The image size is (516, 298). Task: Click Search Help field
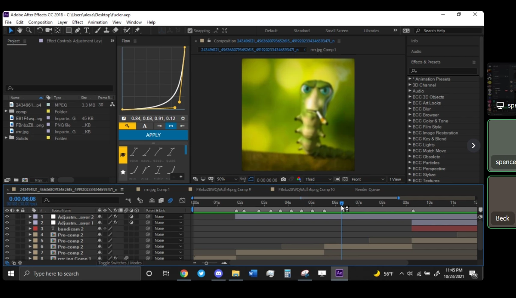(x=448, y=31)
